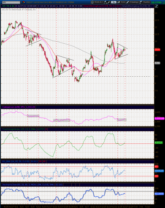Image resolution: width=165 pixels, height=208 pixels.
Task: Open the symbol selector dropdown arrow
Action: [22, 2]
